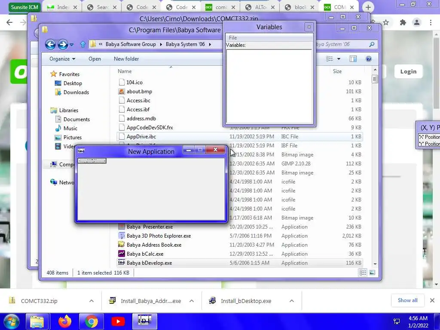Screen dimensions: 440x330
Task: Toggle the Explorer preview pane icon
Action: [x=353, y=58]
